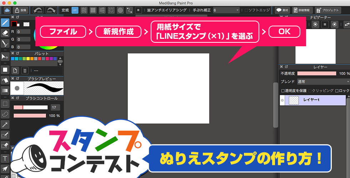Redo with the curved right arrow
Screen dimensions: 350x178
(x=51, y=10)
